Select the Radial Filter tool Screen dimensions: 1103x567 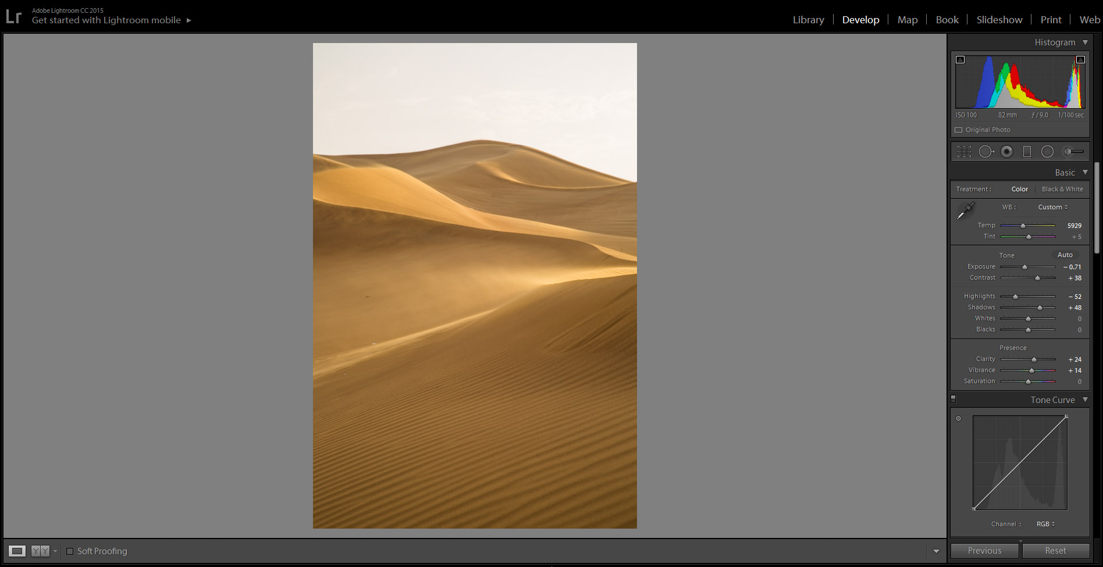[x=1047, y=152]
